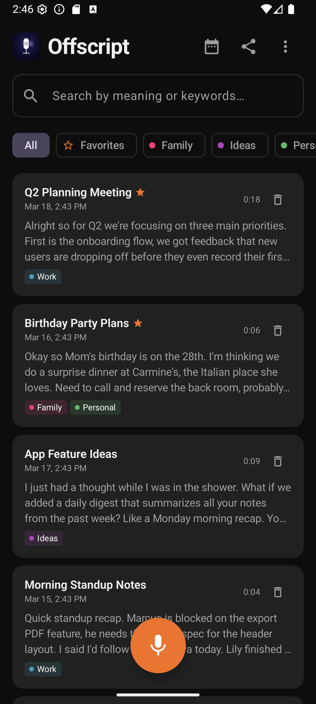Filter notes by Family tag
Screen dimensions: 316x704
(174, 145)
